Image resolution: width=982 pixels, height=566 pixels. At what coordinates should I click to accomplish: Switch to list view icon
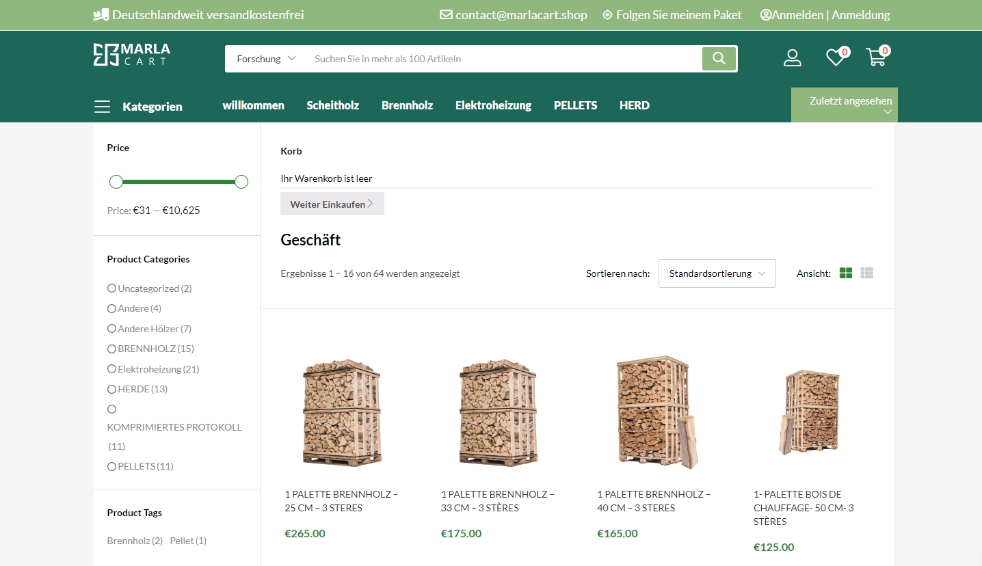(x=867, y=273)
